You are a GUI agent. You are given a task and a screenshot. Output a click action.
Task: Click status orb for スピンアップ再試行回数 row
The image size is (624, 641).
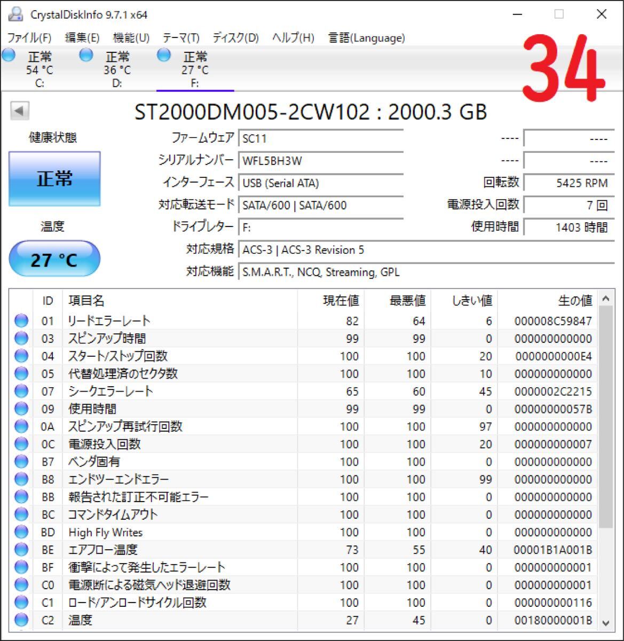click(x=21, y=427)
